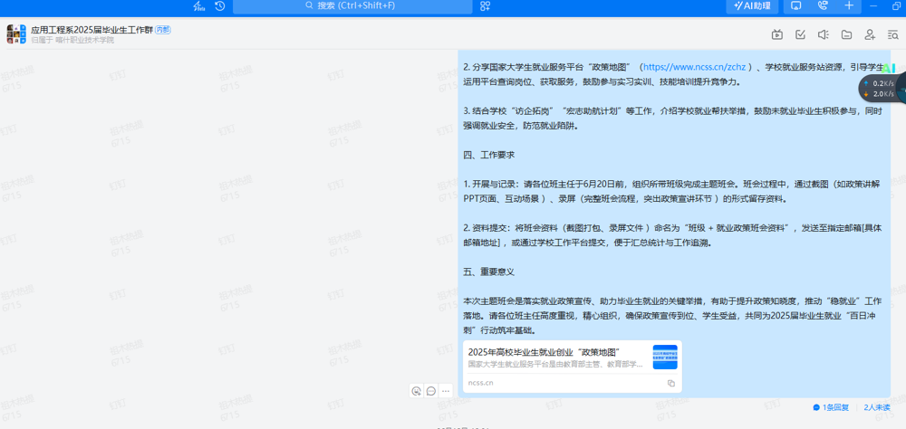Screen dimensions: 906x429
Task: Click the history clock icon
Action: (219, 6)
